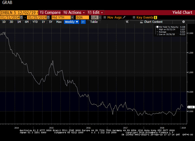Click the 01/31/2014 start date field
Viewport: 195px width, 141px height.
tap(10, 17)
